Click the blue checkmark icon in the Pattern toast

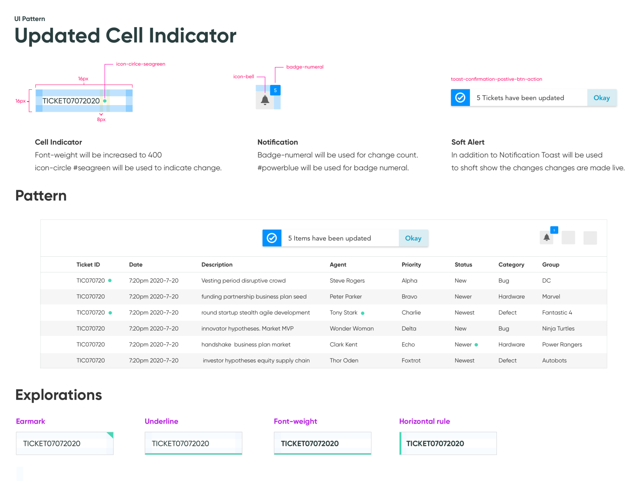[272, 238]
